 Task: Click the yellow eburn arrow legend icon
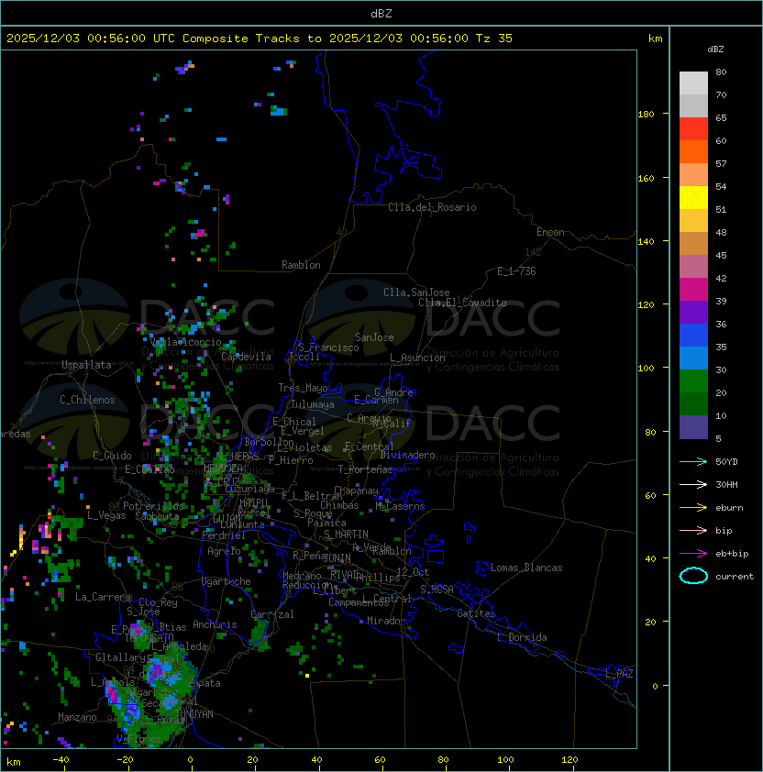693,508
